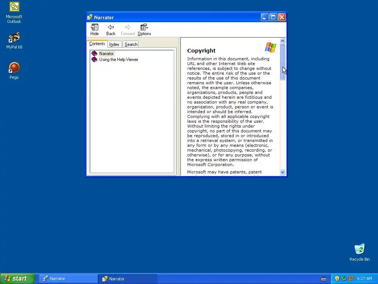Click the on-screen keyboard tray icon
This screenshot has height=284, width=378.
(x=323, y=279)
